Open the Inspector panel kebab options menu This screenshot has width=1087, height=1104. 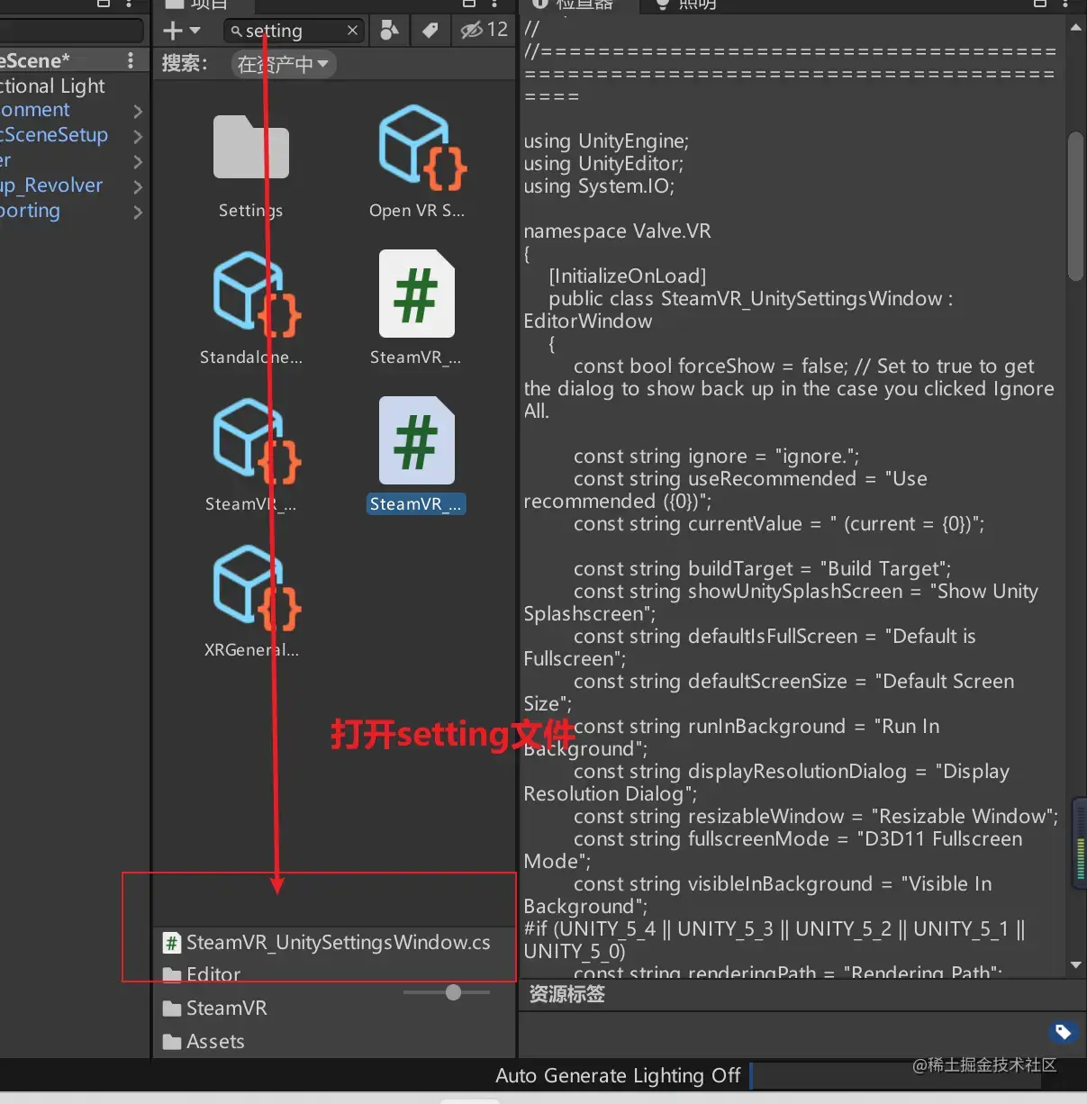click(1066, 5)
